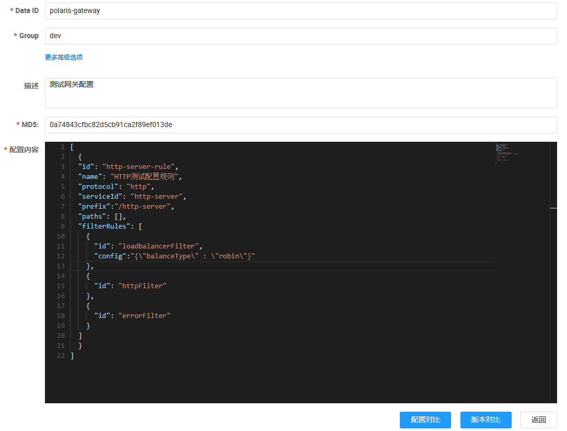Screen dimensions: 567x431
Task: Click the 描述 description text area
Action: [300, 93]
